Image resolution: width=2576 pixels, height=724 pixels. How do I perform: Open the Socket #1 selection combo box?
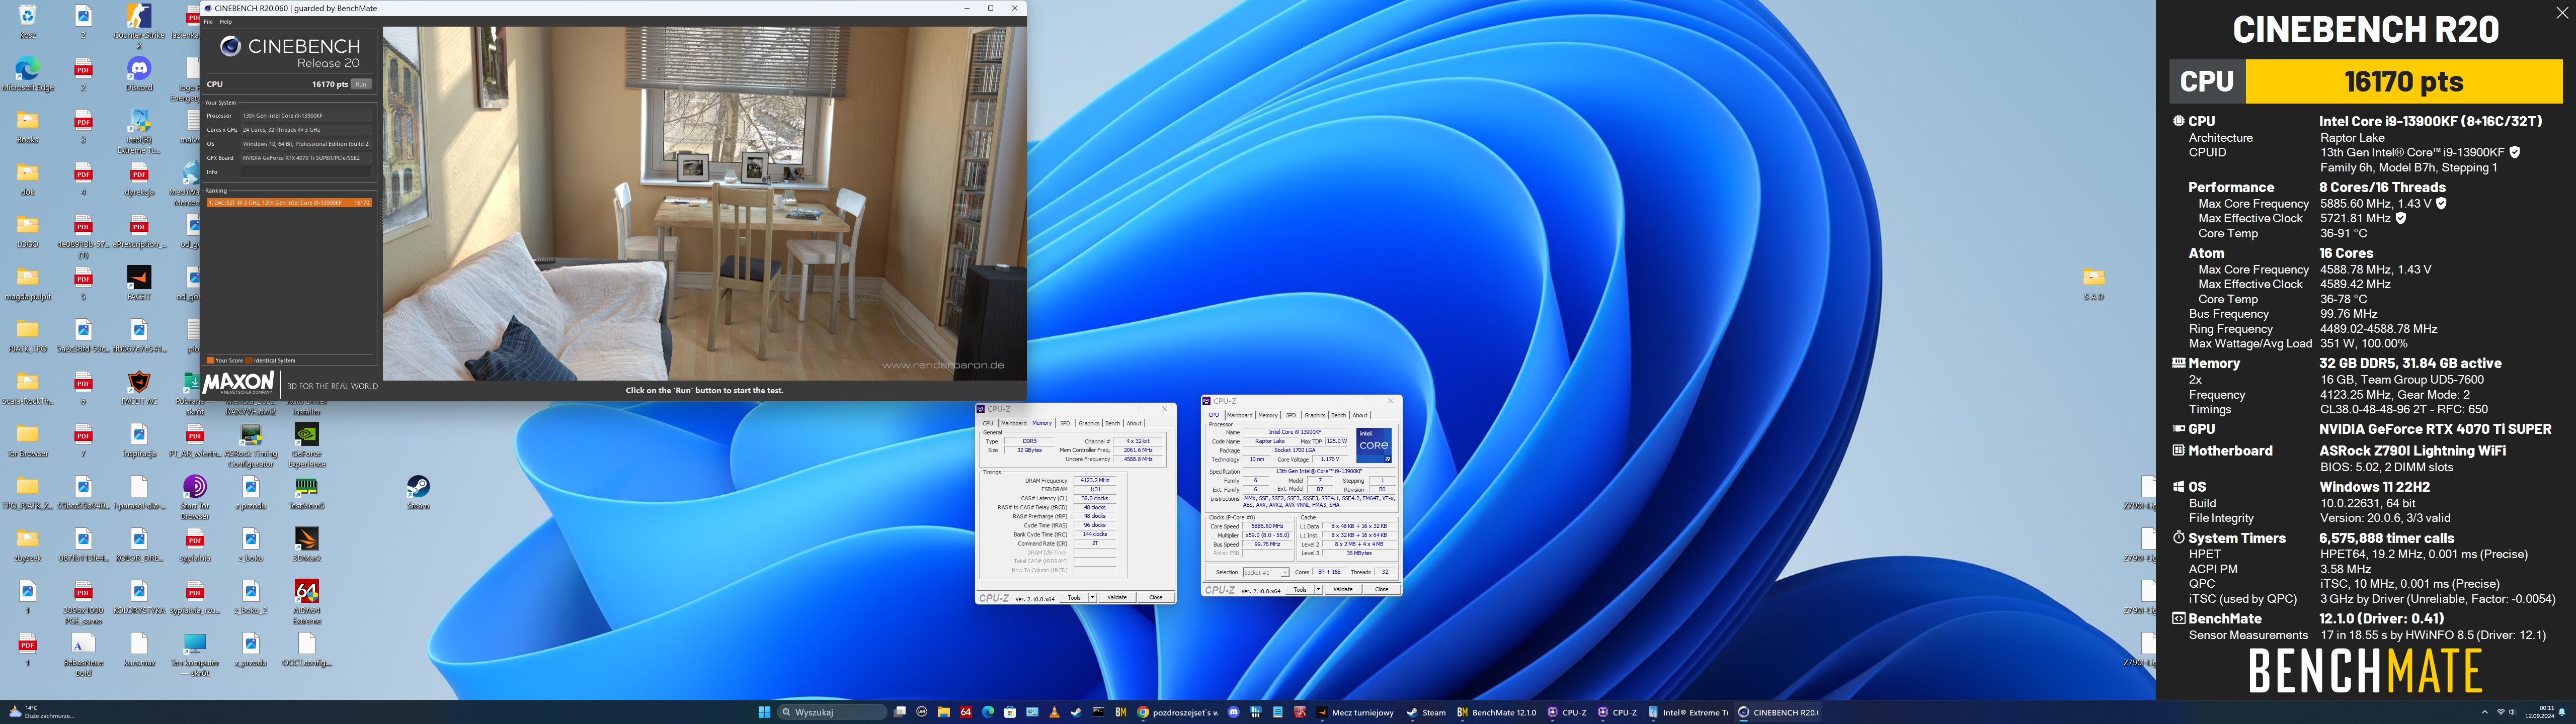(1265, 572)
